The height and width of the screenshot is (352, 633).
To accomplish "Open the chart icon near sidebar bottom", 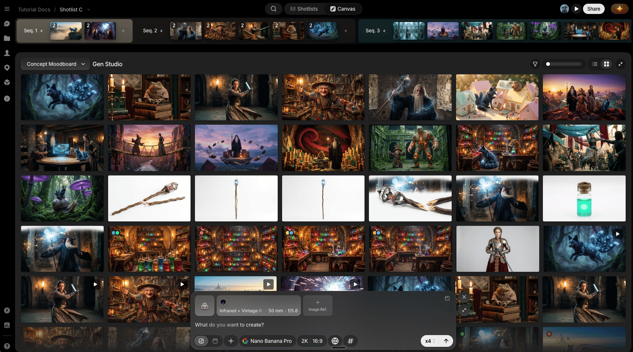I will click(x=7, y=325).
